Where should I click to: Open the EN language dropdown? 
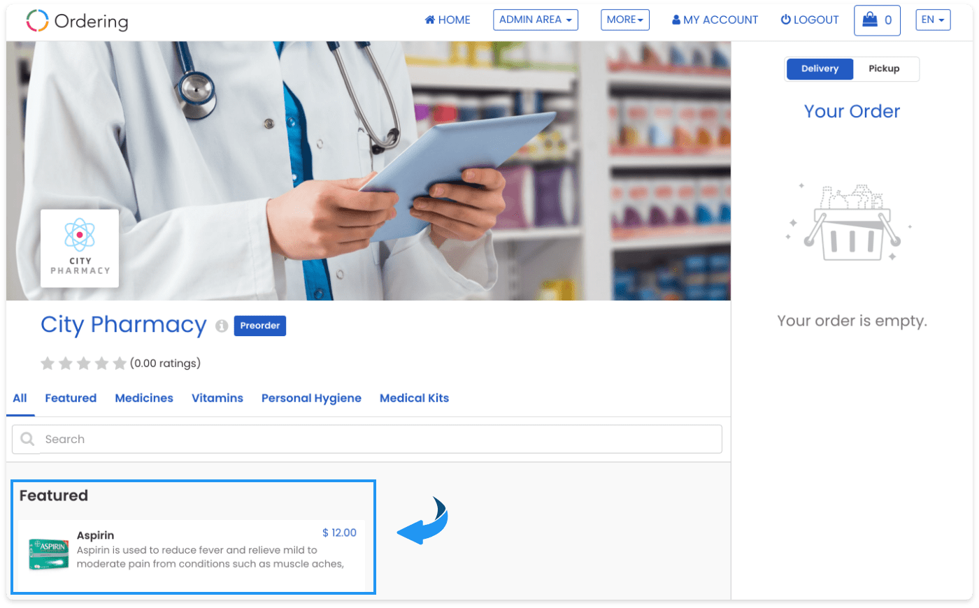[x=933, y=20]
